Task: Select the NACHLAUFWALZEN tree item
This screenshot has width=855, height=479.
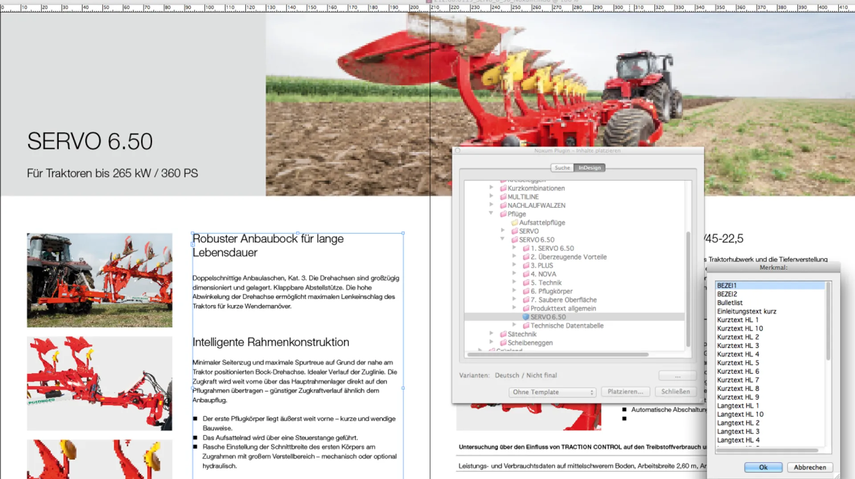Action: click(x=536, y=205)
